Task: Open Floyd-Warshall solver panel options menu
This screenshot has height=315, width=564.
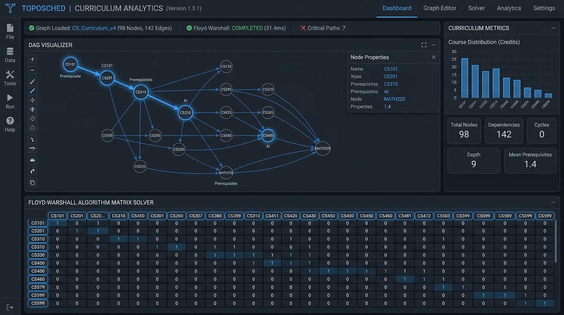Action: [553, 203]
